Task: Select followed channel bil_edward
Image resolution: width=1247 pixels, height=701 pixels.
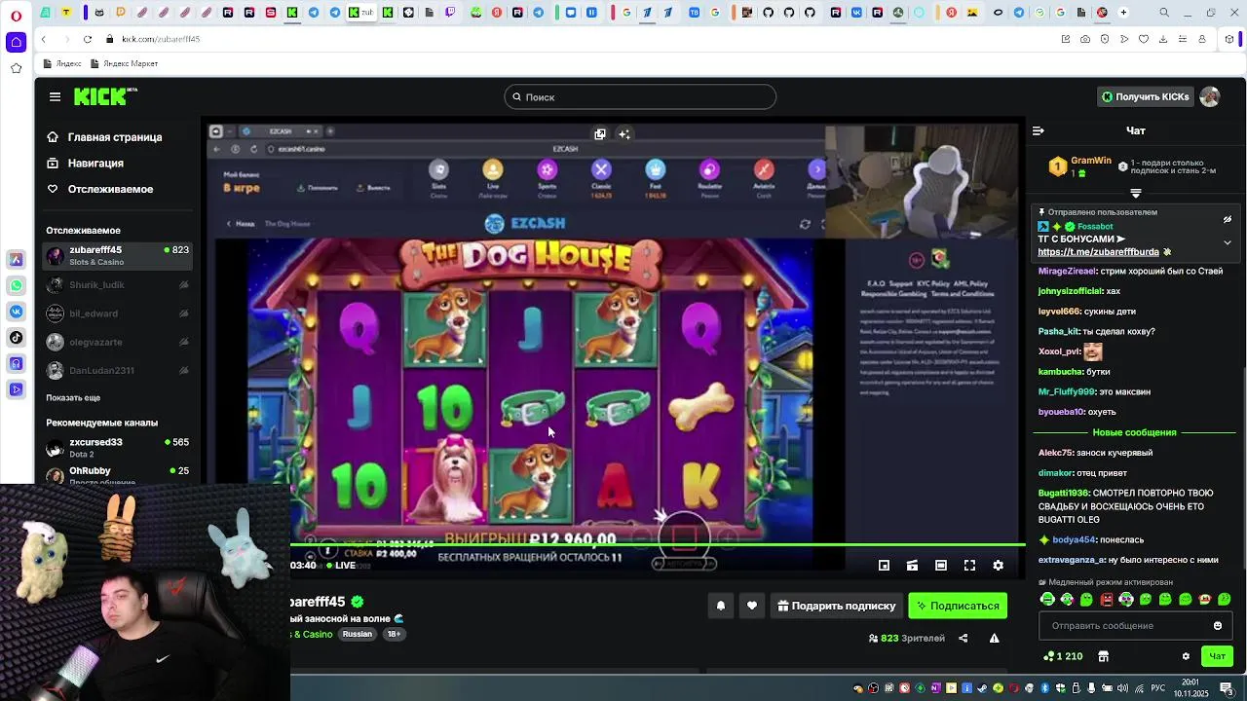Action: click(x=117, y=314)
